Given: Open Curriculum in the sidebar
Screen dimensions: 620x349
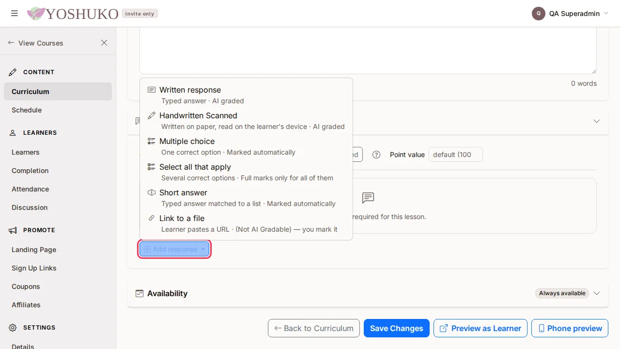Looking at the screenshot, I should click(x=58, y=91).
